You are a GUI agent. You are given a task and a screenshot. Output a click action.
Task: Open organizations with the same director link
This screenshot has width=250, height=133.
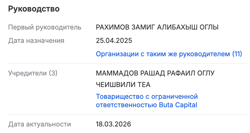pos(169,54)
